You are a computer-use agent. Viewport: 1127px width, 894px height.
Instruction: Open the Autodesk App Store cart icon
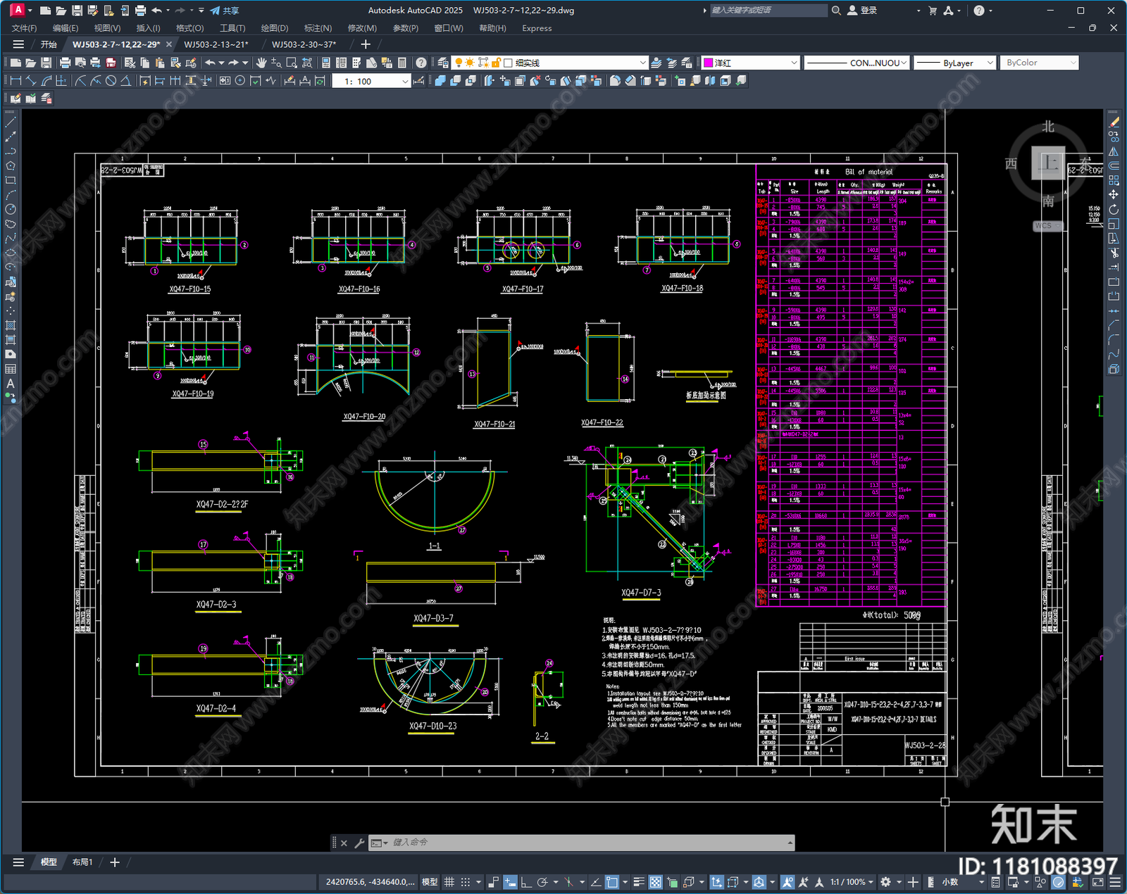[x=933, y=11]
